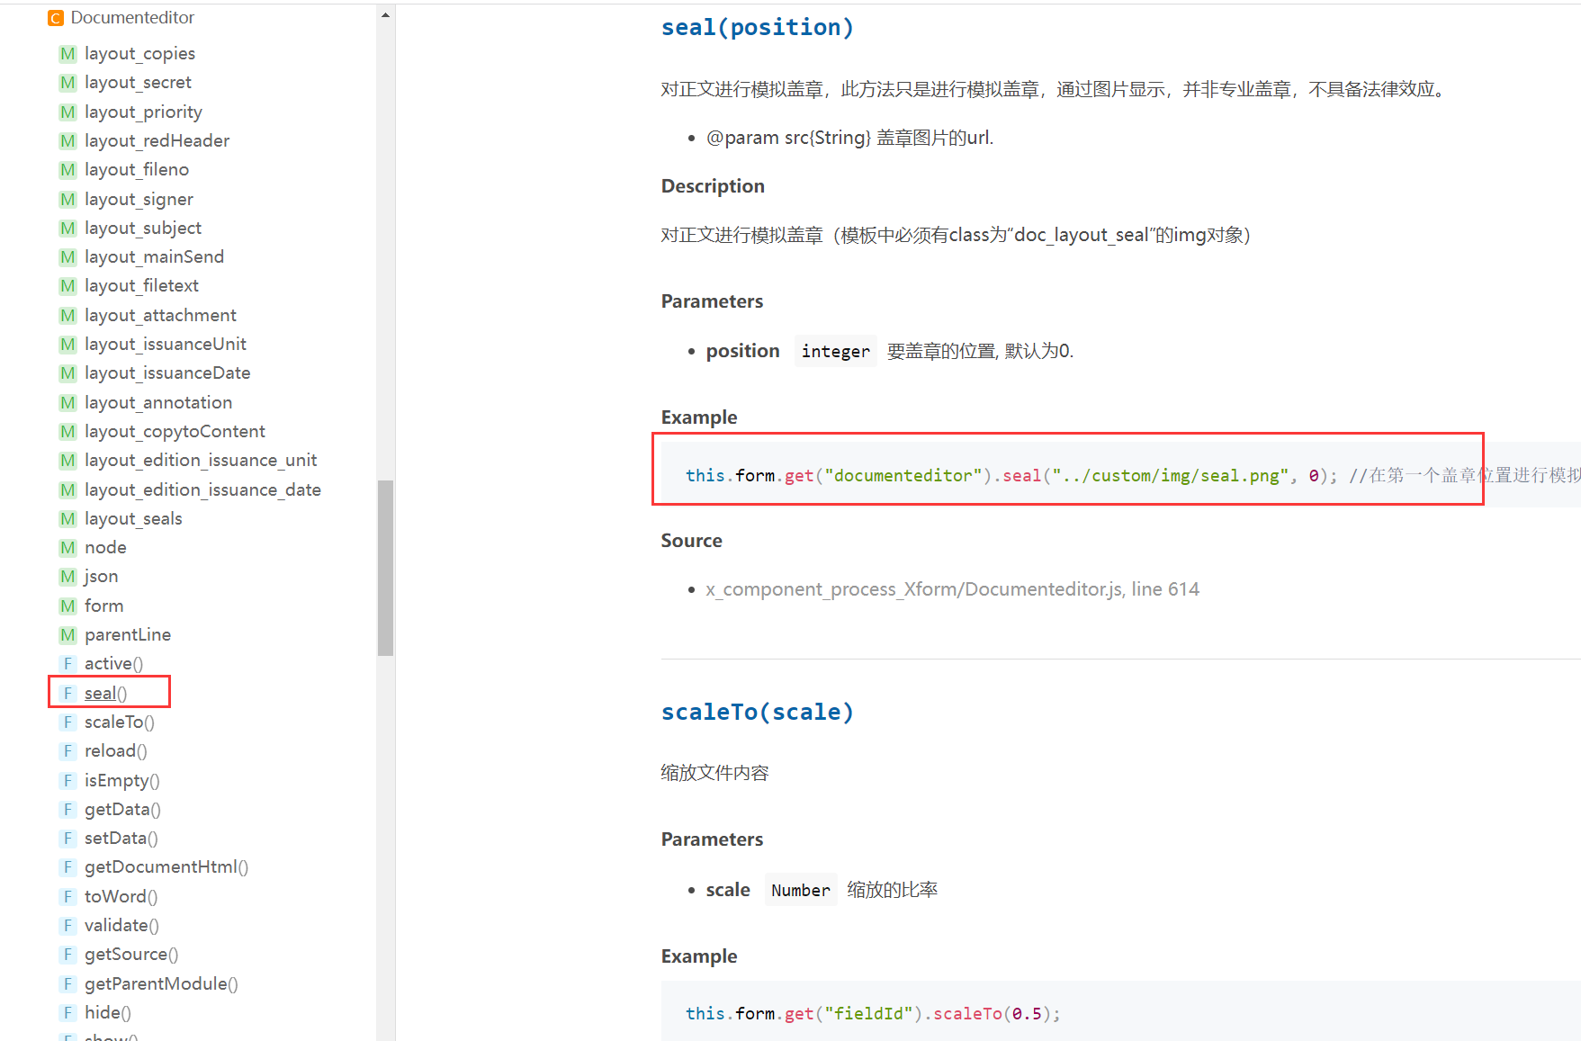
Task: Open source file Documenteditor.js line 614
Action: coord(952,589)
